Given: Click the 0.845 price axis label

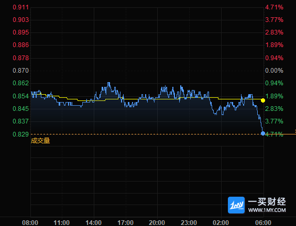Looking at the screenshot, I should coord(20,109).
